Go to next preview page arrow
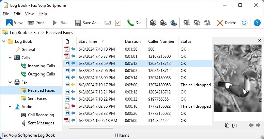Image resolution: width=264 pixels, height=139 pixels. click(x=258, y=125)
